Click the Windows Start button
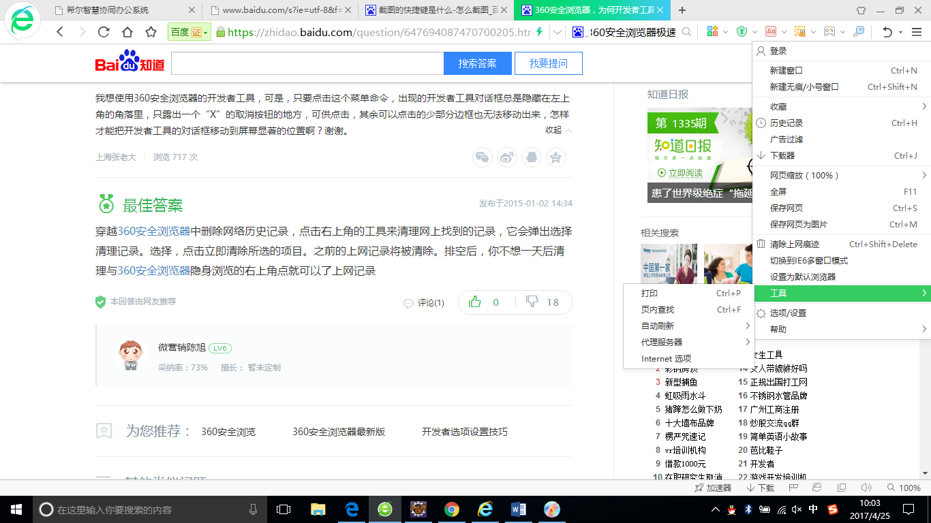The height and width of the screenshot is (523, 931). point(15,509)
